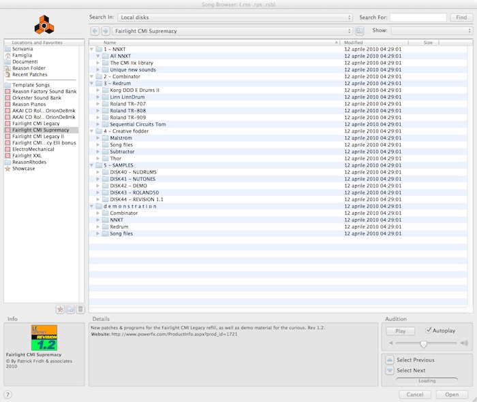Viewport: 477px width, 402px height.
Task: Collapse the 5 - SAMPLES folder
Action: point(92,165)
